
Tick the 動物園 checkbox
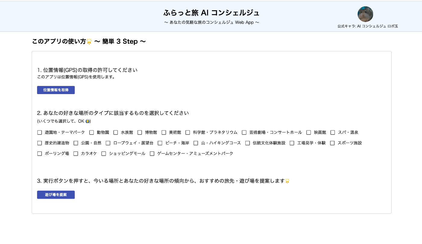(x=92, y=132)
